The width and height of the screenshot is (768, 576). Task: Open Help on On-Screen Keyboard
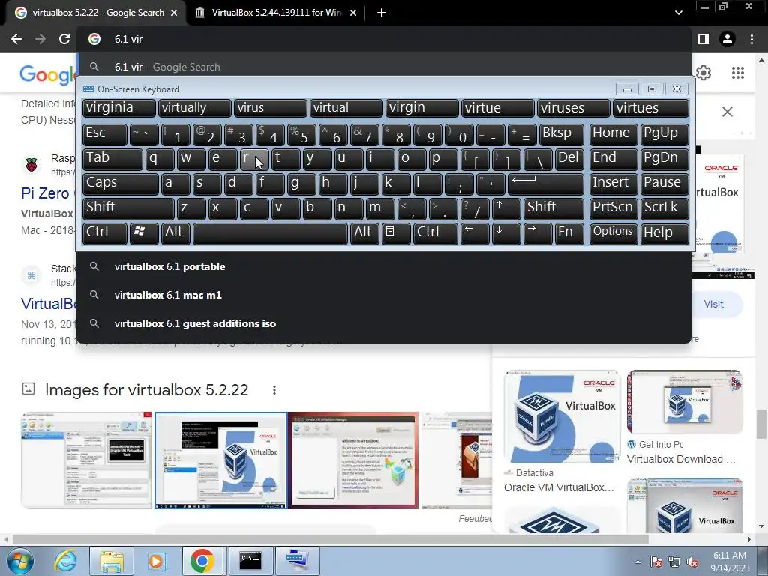pos(664,233)
